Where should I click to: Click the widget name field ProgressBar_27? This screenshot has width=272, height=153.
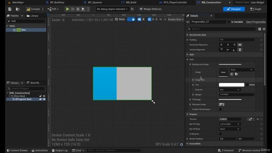click(x=208, y=22)
